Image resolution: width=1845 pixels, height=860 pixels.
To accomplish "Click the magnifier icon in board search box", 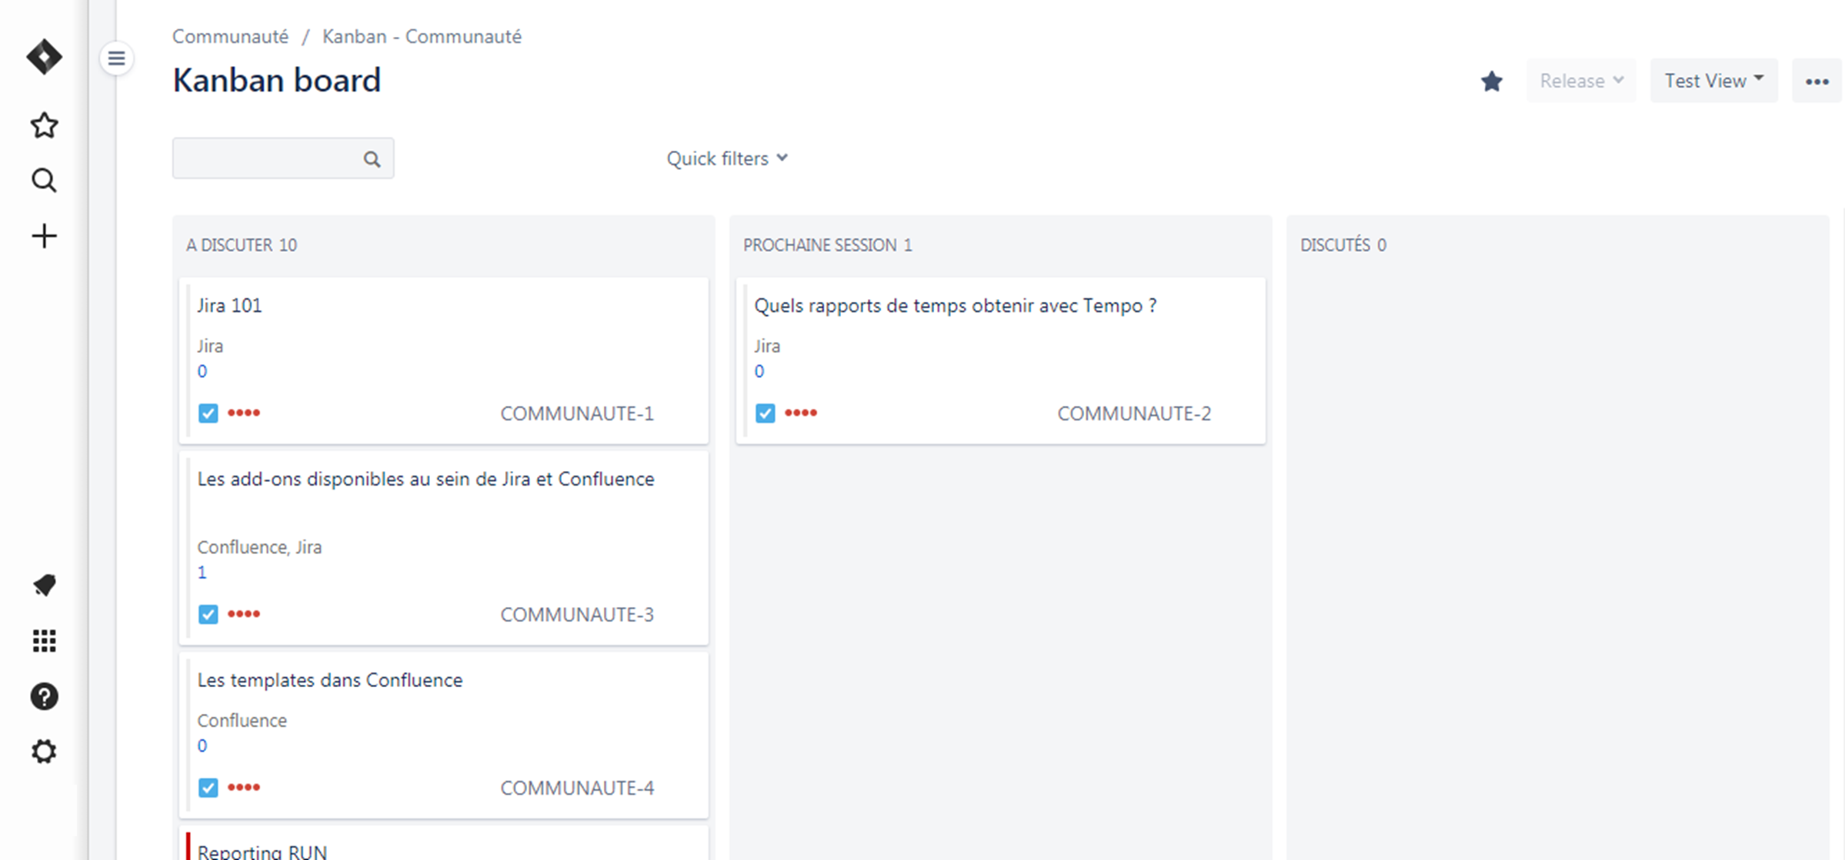I will (372, 159).
